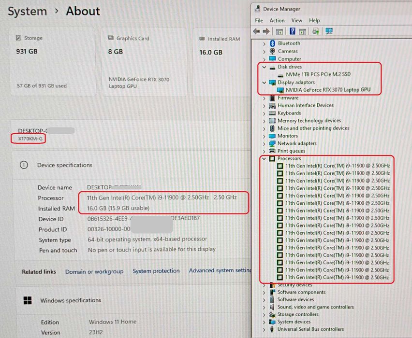The width and height of the screenshot is (412, 338).
Task: Click the Firmware category icon
Action: click(272, 98)
